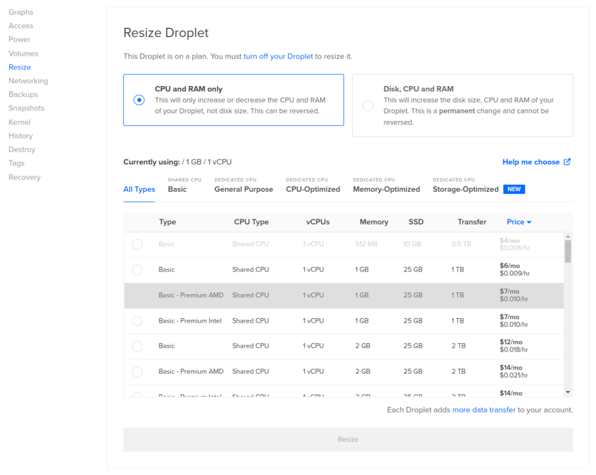The width and height of the screenshot is (596, 475).
Task: Click the Resize button at bottom
Action: [x=348, y=440]
